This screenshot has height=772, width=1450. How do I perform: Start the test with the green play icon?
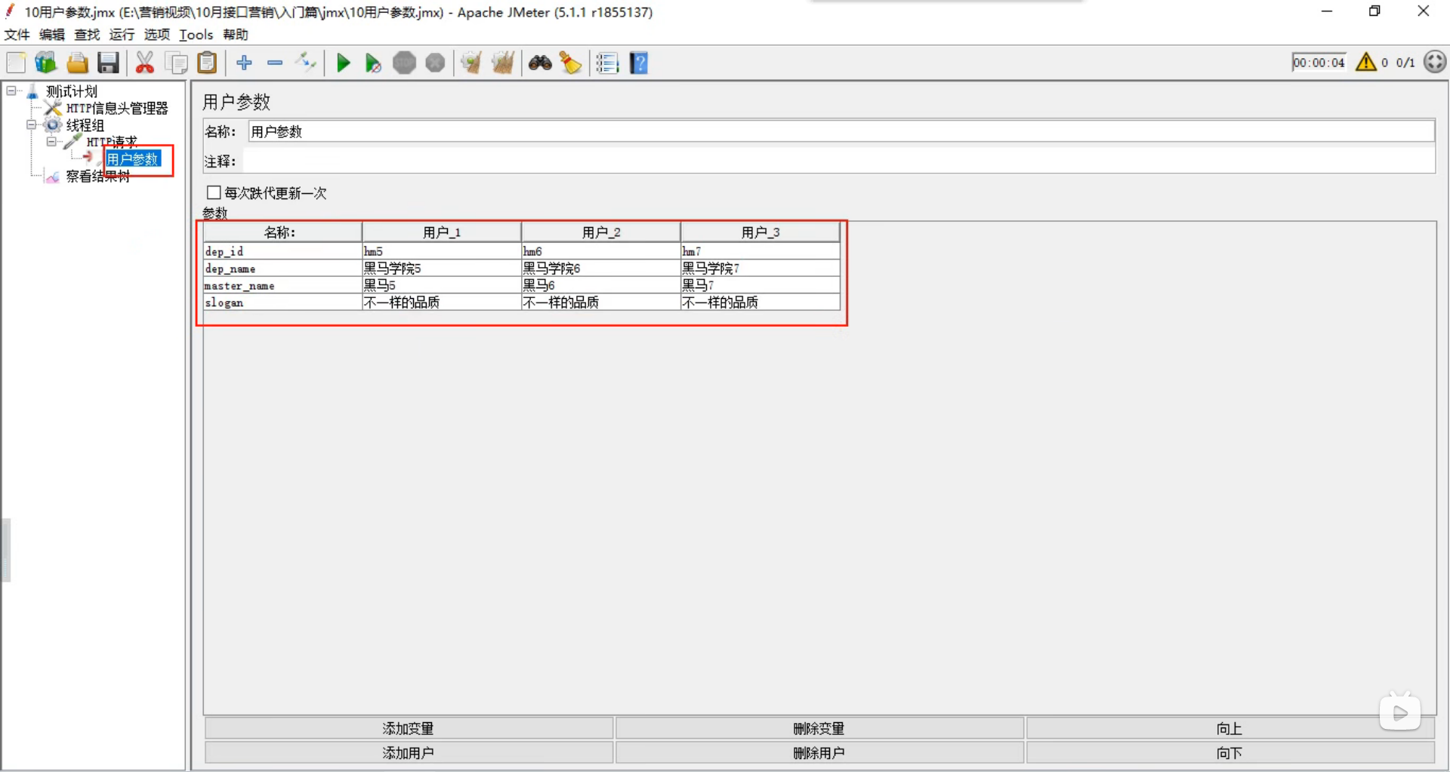tap(343, 63)
